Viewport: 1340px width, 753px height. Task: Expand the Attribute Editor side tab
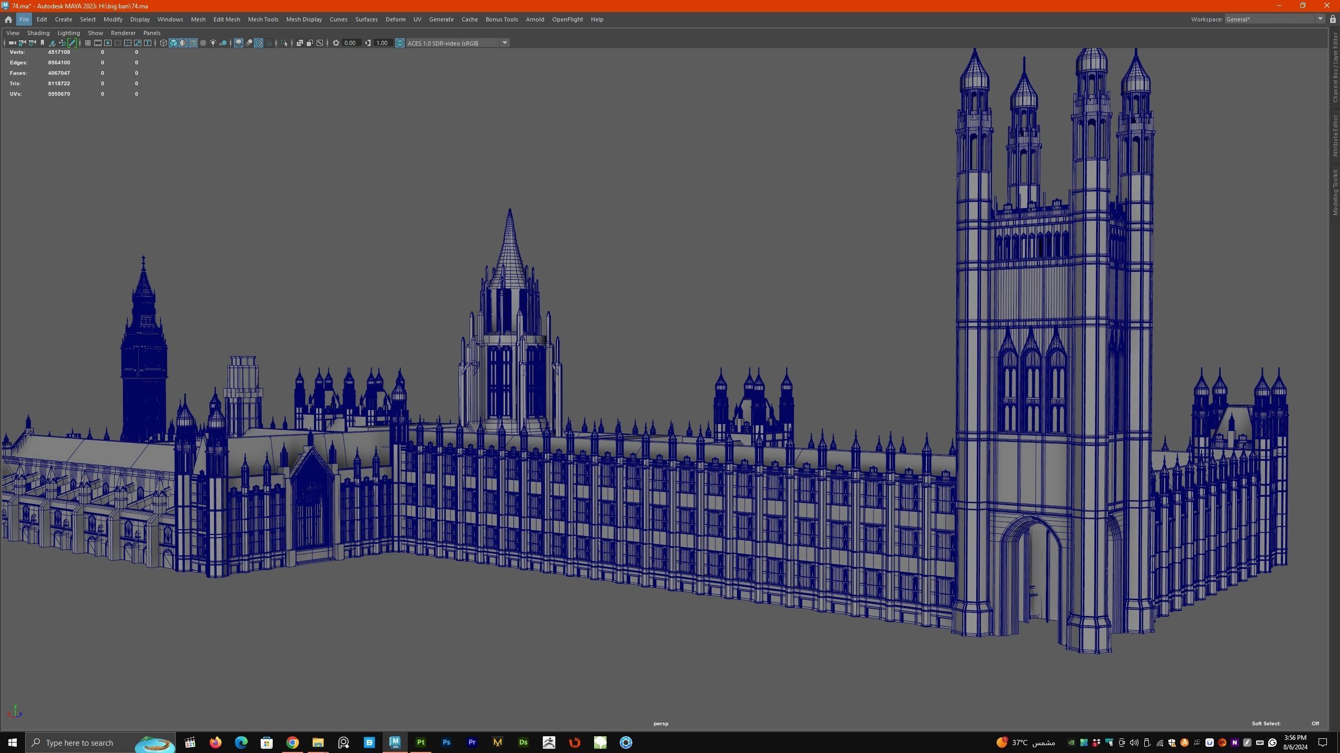point(1335,136)
